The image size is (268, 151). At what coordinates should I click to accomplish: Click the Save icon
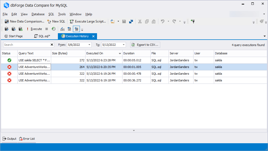point(124,21)
